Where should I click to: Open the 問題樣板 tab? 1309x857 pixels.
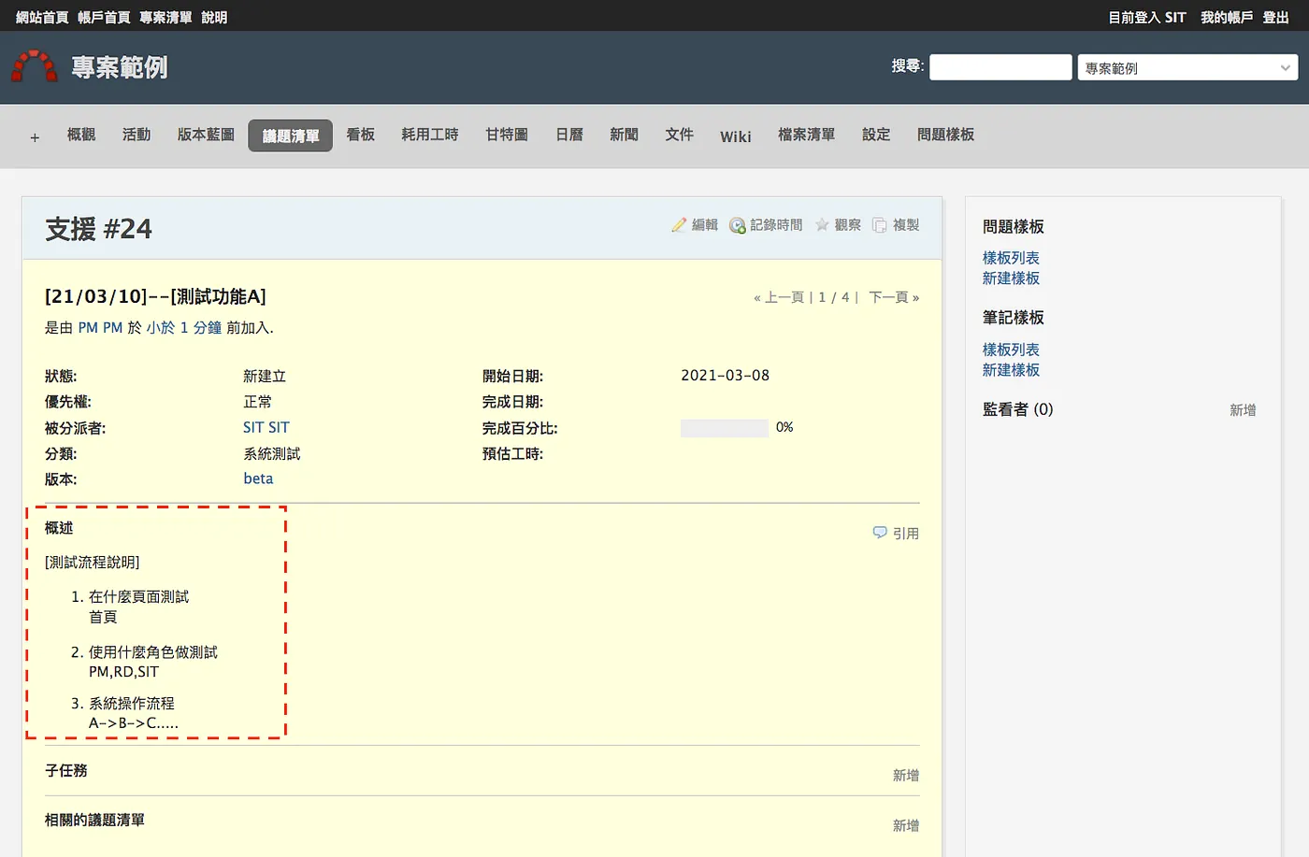click(945, 135)
